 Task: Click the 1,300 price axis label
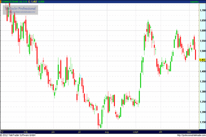202,92
